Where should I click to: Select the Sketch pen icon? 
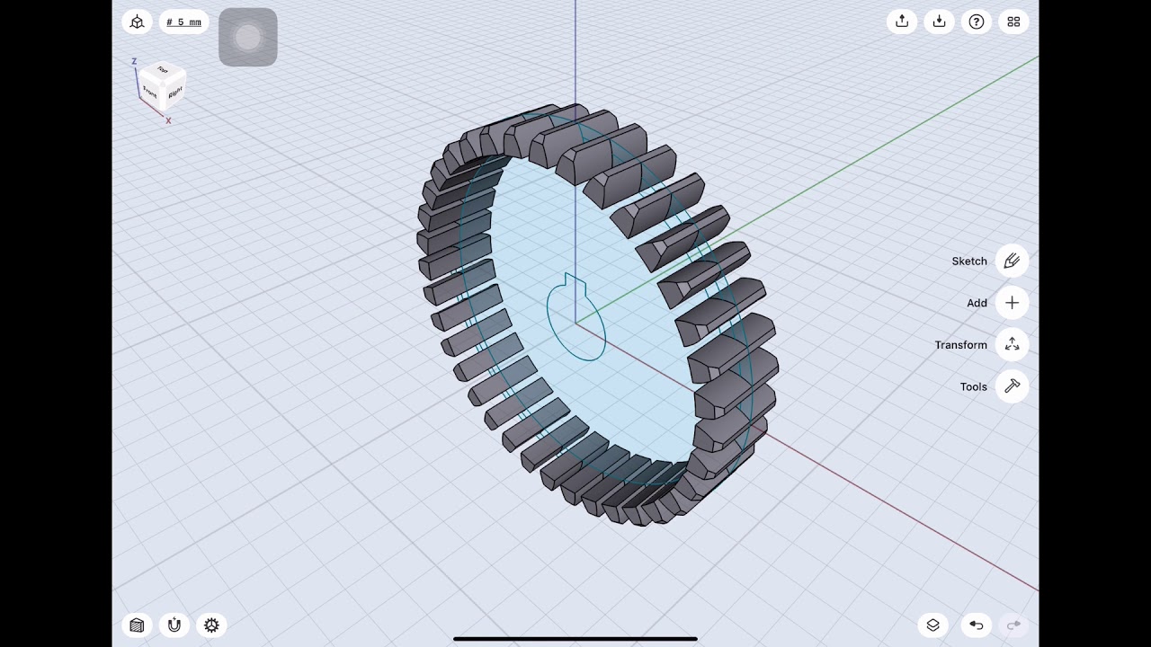coord(1012,261)
